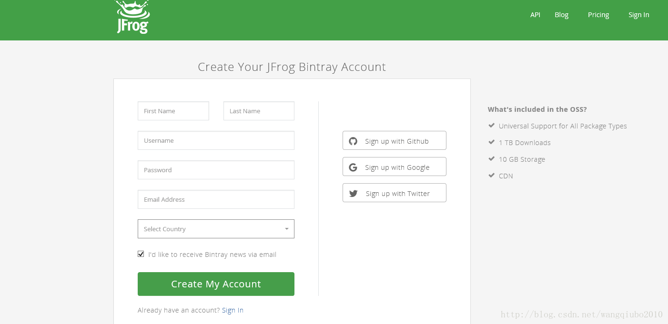
Task: Follow the Sign In link below form
Action: click(x=233, y=310)
